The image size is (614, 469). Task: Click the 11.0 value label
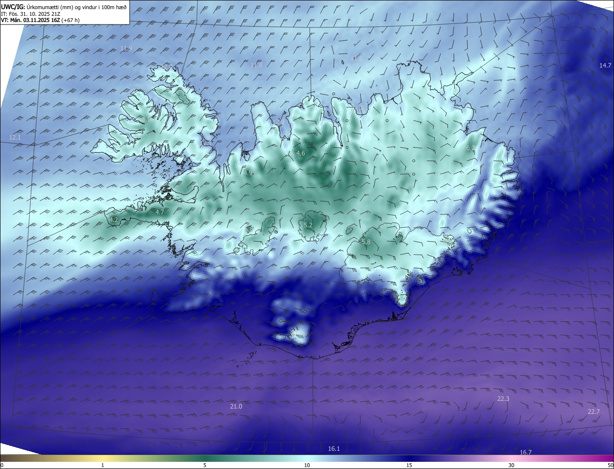[26, 59]
